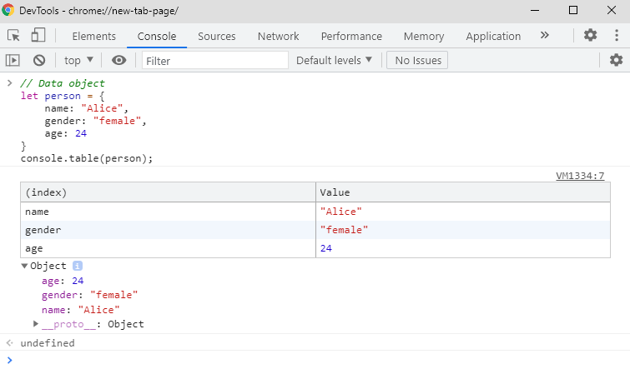Viewport: 630px width, 374px height.
Task: Open the three-dot DevTools customize menu
Action: point(616,36)
